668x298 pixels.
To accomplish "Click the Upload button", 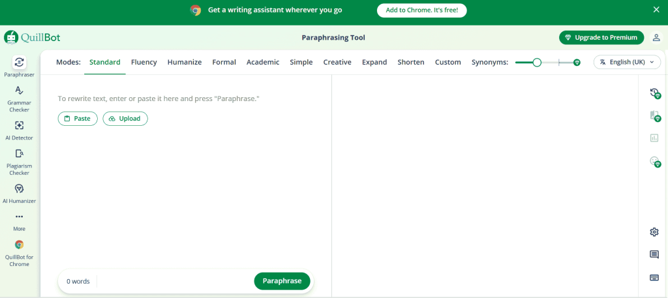I will click(125, 119).
